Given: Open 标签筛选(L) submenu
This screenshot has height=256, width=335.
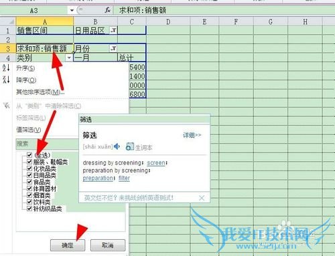Looking at the screenshot, I should click(x=31, y=118).
